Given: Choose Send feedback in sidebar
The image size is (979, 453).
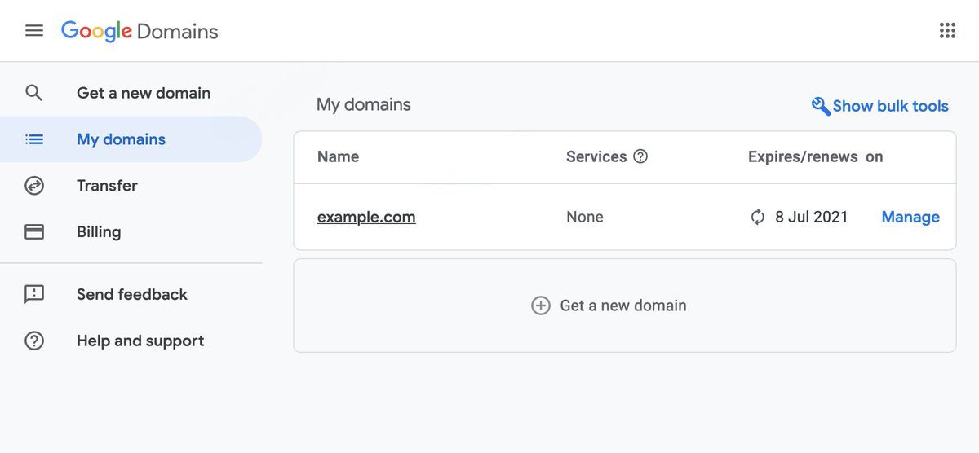Looking at the screenshot, I should coord(132,294).
